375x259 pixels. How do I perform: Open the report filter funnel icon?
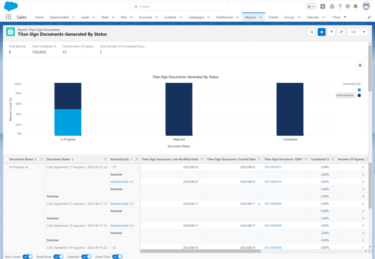[331, 32]
